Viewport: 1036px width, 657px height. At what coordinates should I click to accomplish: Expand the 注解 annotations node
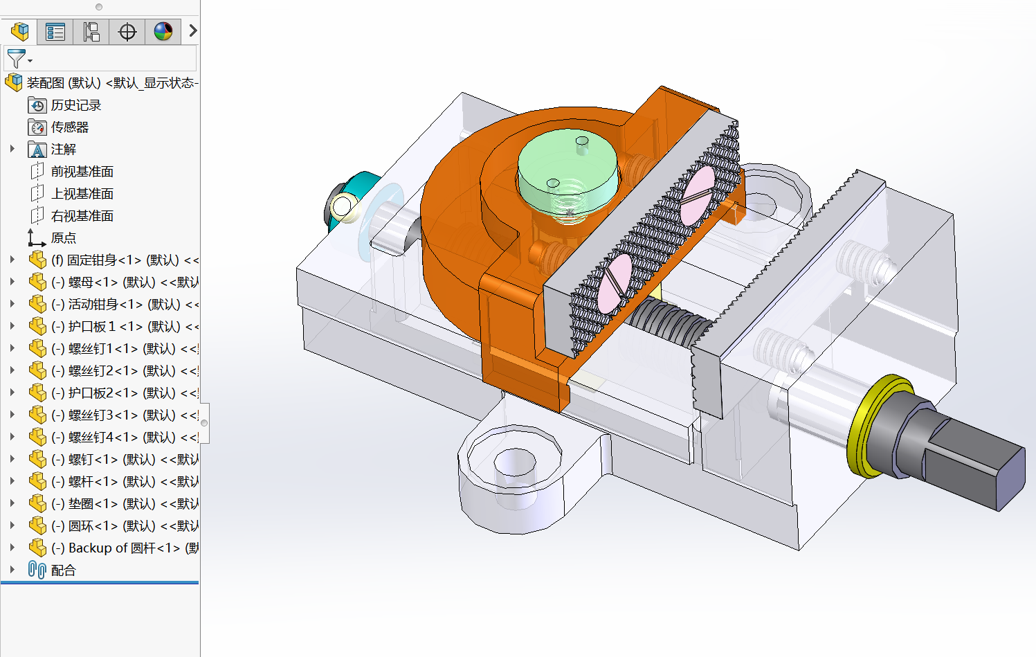[x=12, y=149]
